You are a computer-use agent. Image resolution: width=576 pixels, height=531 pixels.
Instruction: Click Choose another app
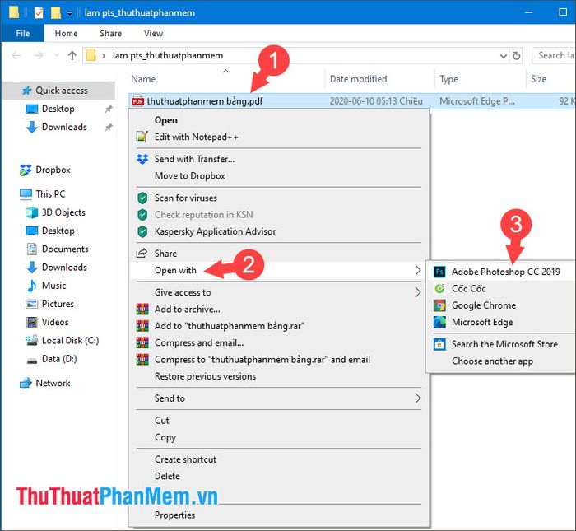coord(492,361)
